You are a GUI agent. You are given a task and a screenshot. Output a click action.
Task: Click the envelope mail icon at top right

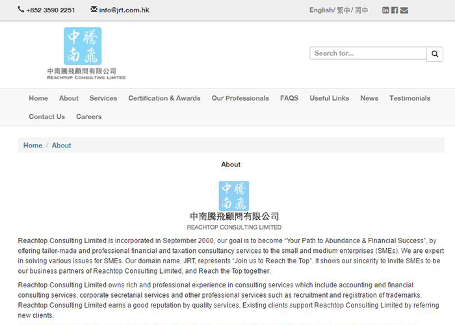[404, 10]
